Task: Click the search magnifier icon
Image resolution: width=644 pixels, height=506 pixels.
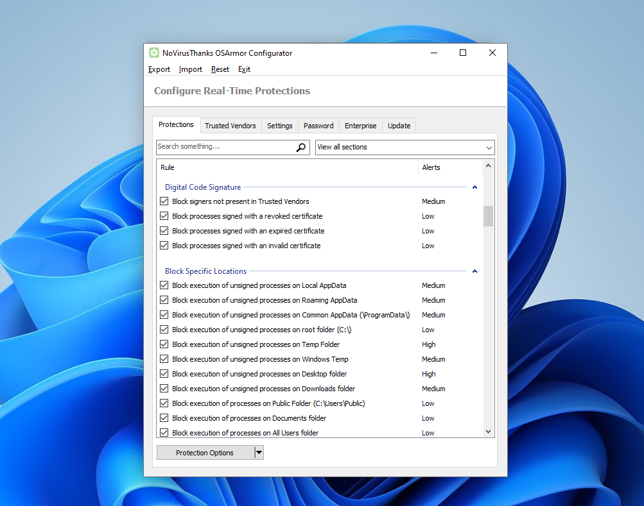Action: tap(301, 148)
